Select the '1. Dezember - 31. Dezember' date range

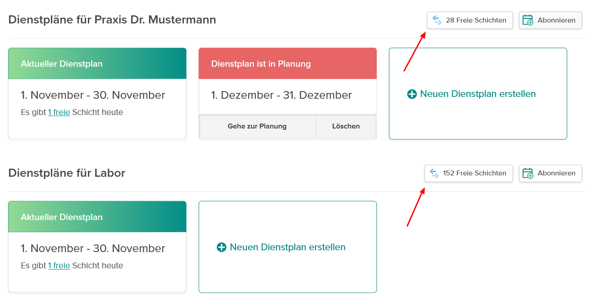[x=282, y=95]
